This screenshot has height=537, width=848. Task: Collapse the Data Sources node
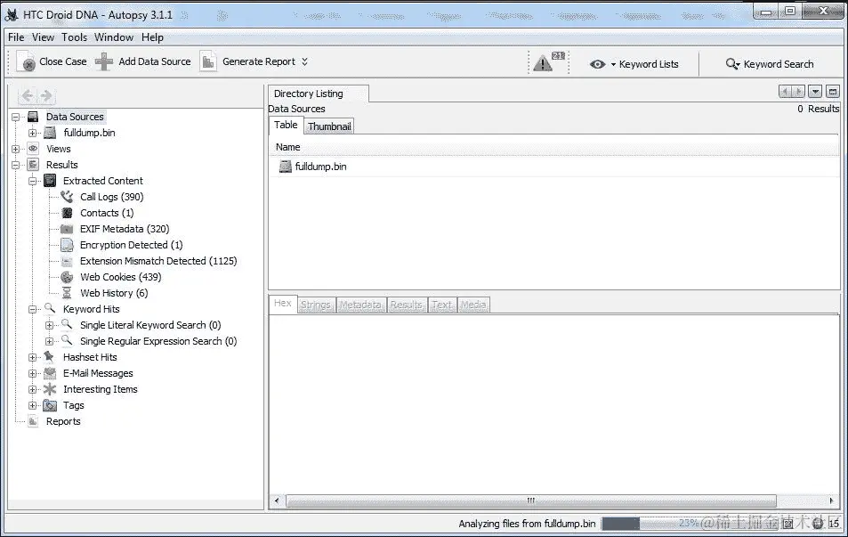16,117
